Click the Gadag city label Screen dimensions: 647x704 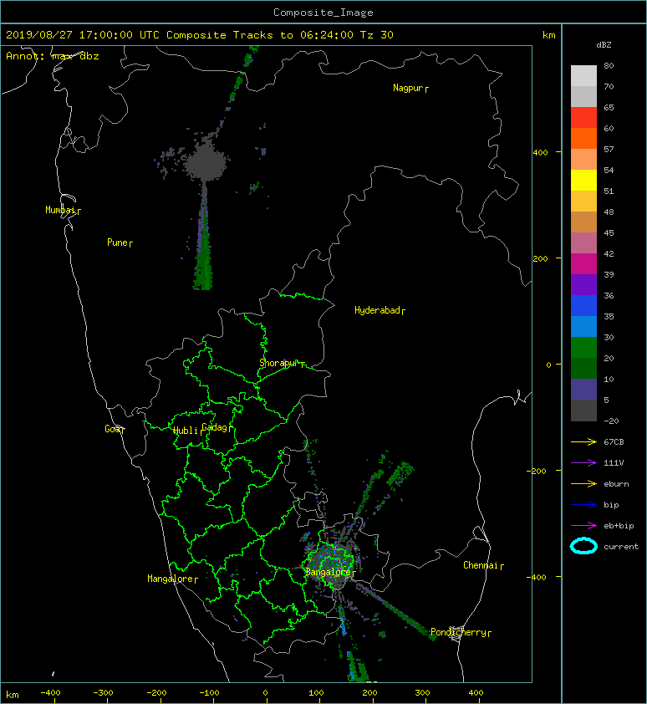tap(214, 427)
